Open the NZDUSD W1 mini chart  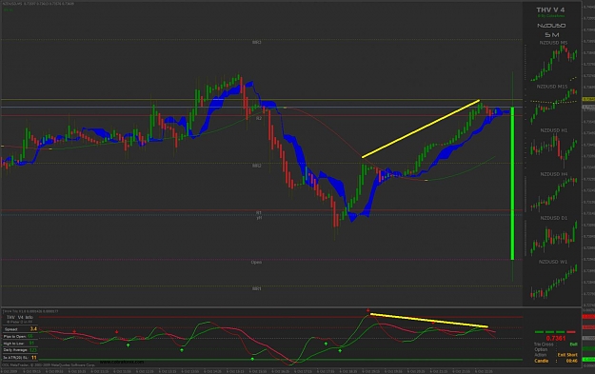(x=553, y=281)
